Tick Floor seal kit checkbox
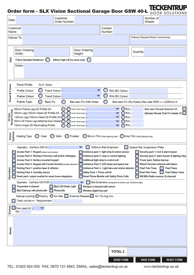The width and height of the screenshot is (194, 275). [x=14, y=208]
